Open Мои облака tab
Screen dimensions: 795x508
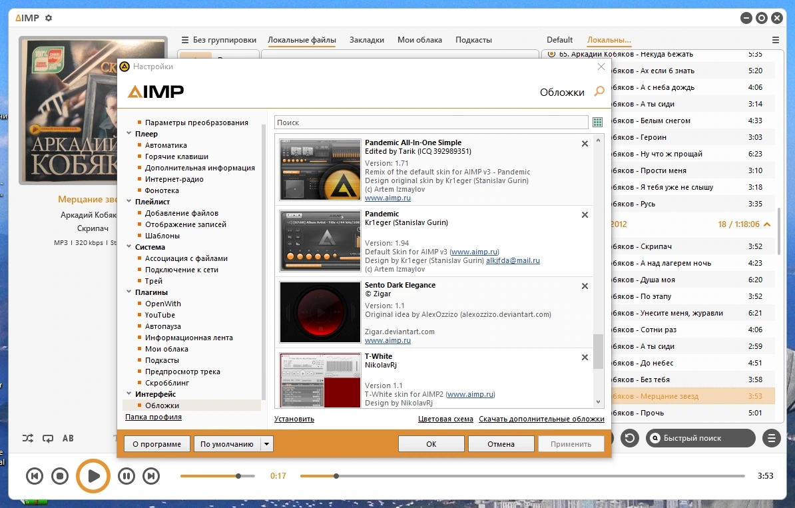coord(420,40)
